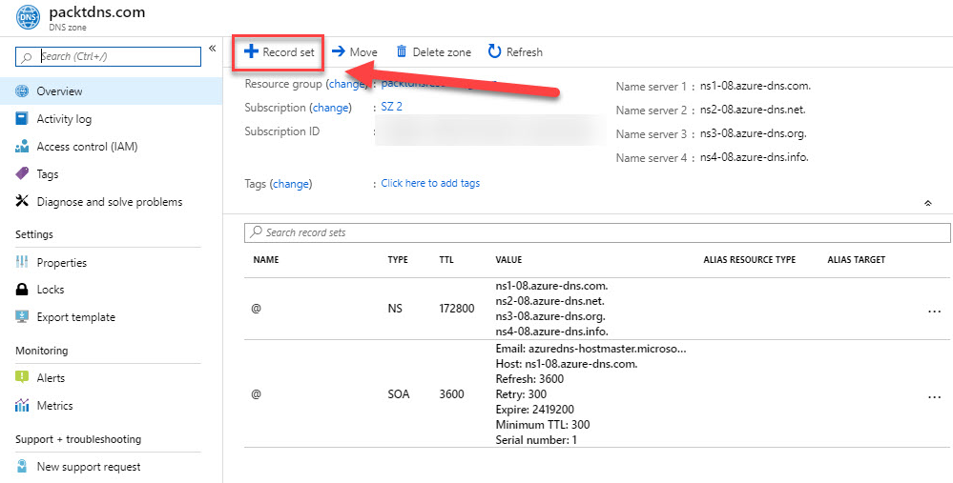Open ellipsis menu for NS record
Image resolution: width=953 pixels, height=483 pixels.
coord(934,311)
